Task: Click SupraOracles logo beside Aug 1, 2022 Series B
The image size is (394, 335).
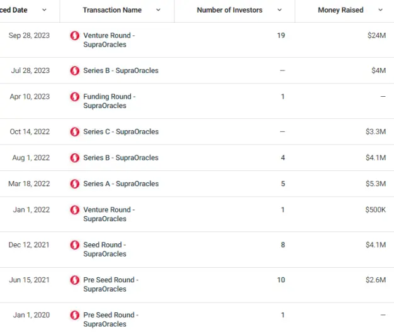Action: coord(75,158)
